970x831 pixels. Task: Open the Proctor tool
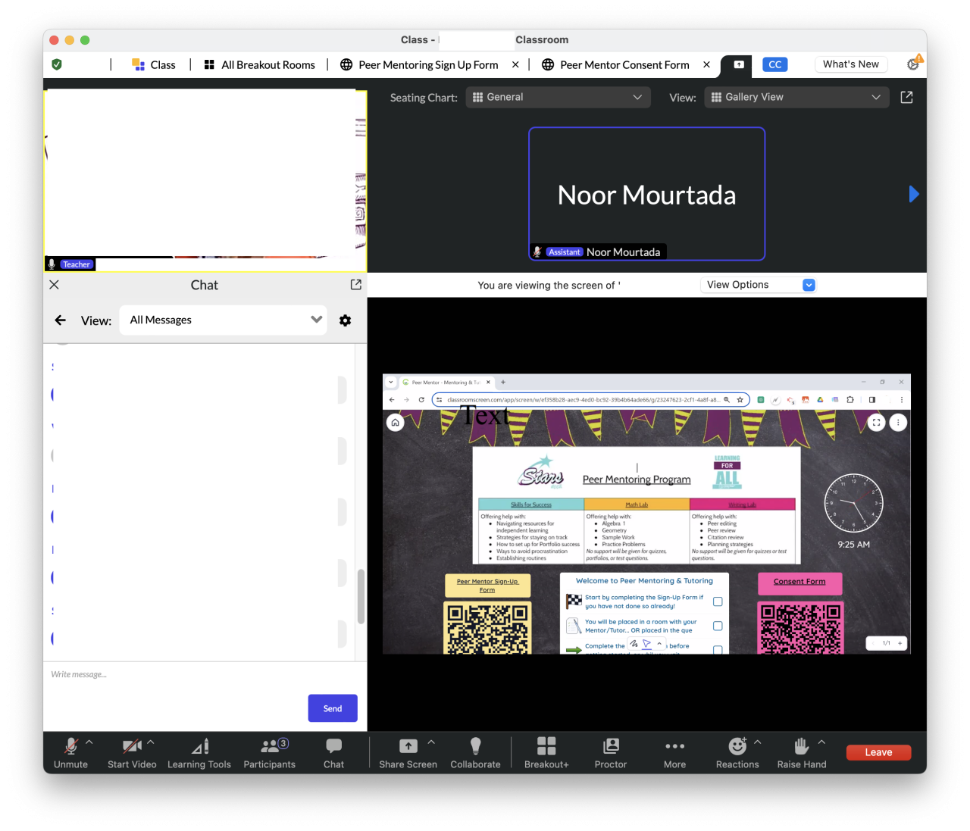(611, 753)
